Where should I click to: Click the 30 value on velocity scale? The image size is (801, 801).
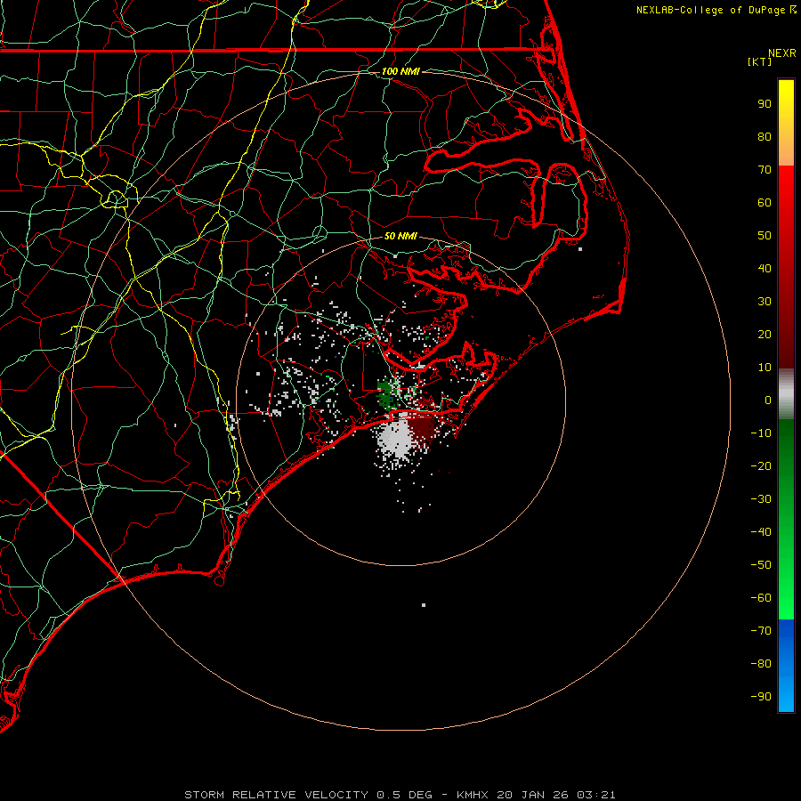(765, 302)
